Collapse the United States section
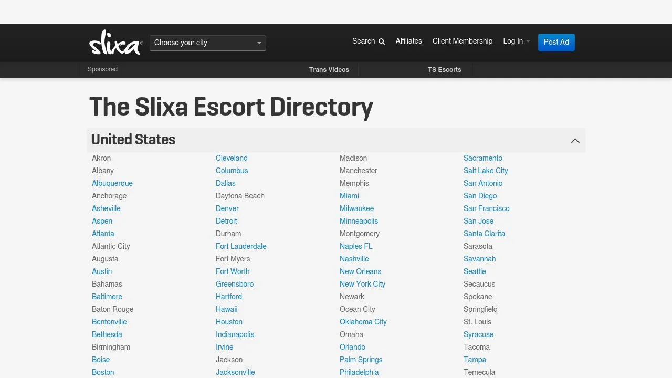Screen dimensions: 672x378 coord(575,140)
